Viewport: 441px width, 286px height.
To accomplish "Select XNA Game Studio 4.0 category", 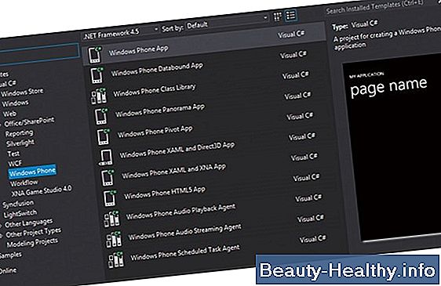I will [x=42, y=190].
